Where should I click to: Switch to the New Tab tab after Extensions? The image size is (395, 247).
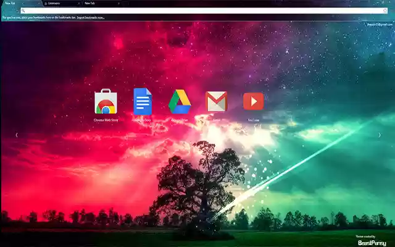[x=101, y=3]
